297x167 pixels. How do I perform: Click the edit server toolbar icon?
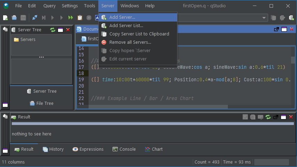(x=282, y=18)
